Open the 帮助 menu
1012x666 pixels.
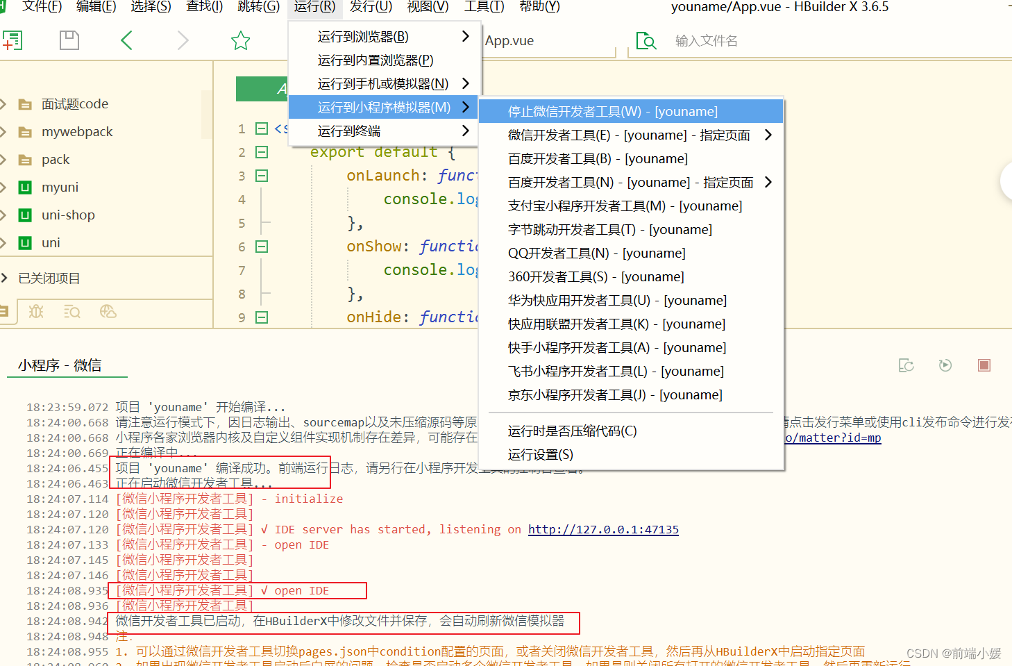[x=539, y=7]
